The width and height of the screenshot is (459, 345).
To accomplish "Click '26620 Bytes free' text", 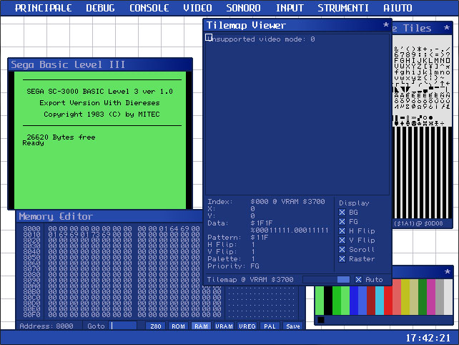I will pyautogui.click(x=61, y=137).
